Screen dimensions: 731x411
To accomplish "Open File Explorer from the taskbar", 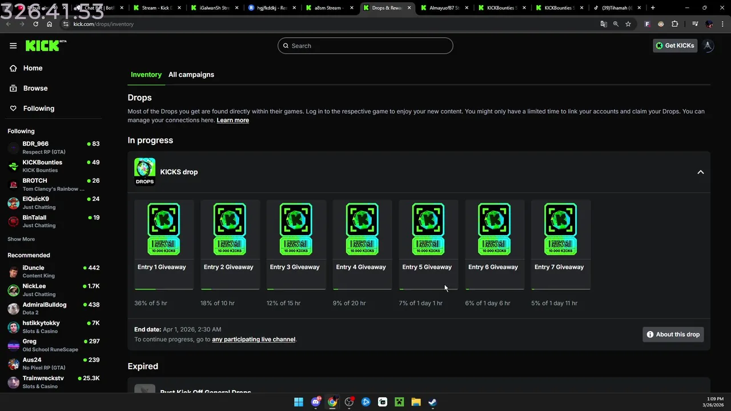I will coord(416,402).
